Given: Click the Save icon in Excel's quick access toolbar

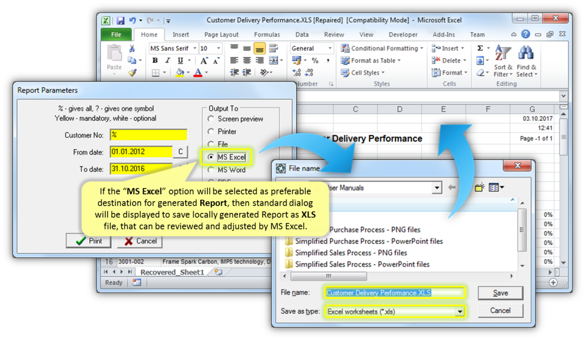Looking at the screenshot, I should pos(120,21).
